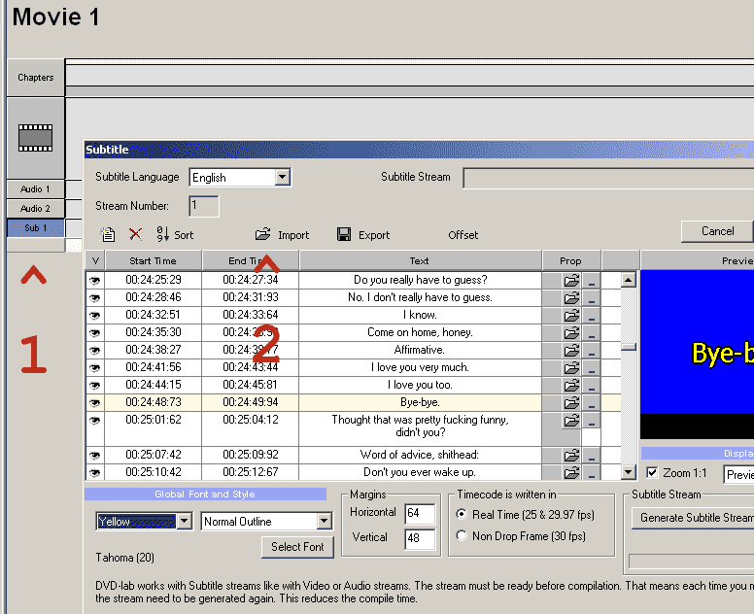The image size is (754, 614).
Task: Select the Chapters track tab
Action: pos(36,78)
